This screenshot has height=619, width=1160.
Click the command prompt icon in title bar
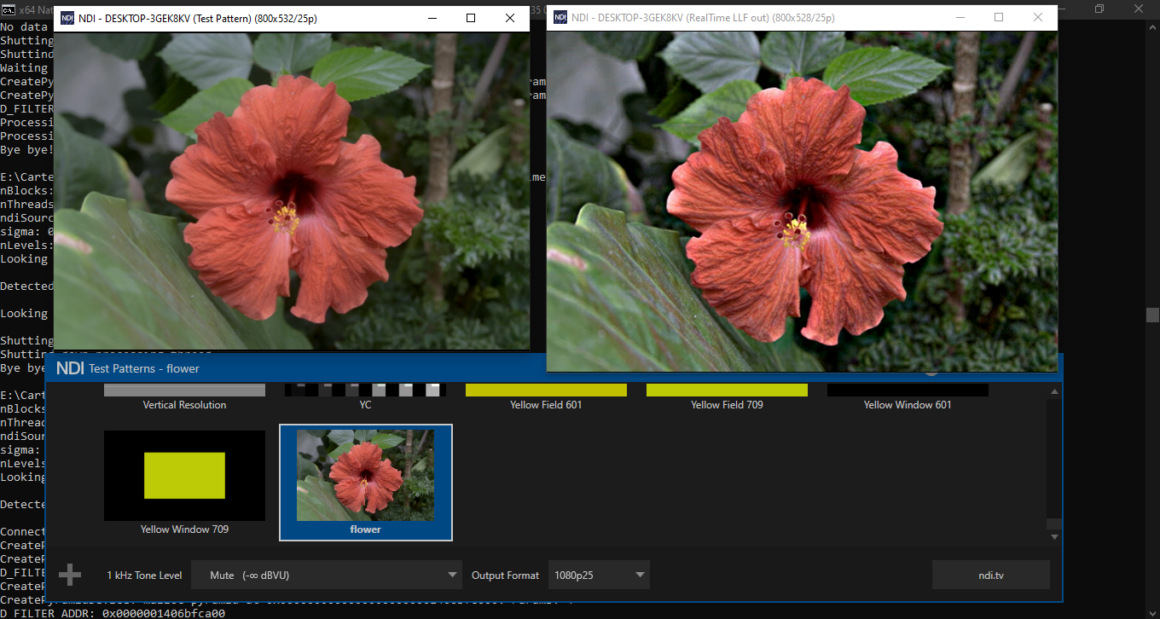click(x=9, y=9)
